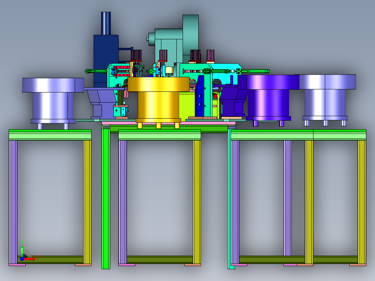Select the light green top rail of left stand

pyautogui.click(x=50, y=137)
